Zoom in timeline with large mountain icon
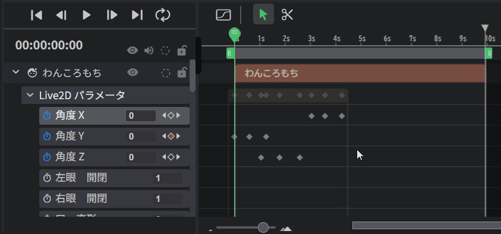The width and height of the screenshot is (501, 234). click(286, 228)
